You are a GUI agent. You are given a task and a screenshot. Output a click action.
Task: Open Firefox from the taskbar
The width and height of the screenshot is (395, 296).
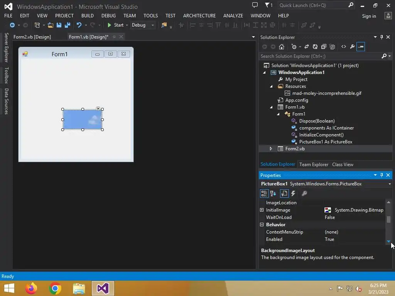(x=31, y=288)
